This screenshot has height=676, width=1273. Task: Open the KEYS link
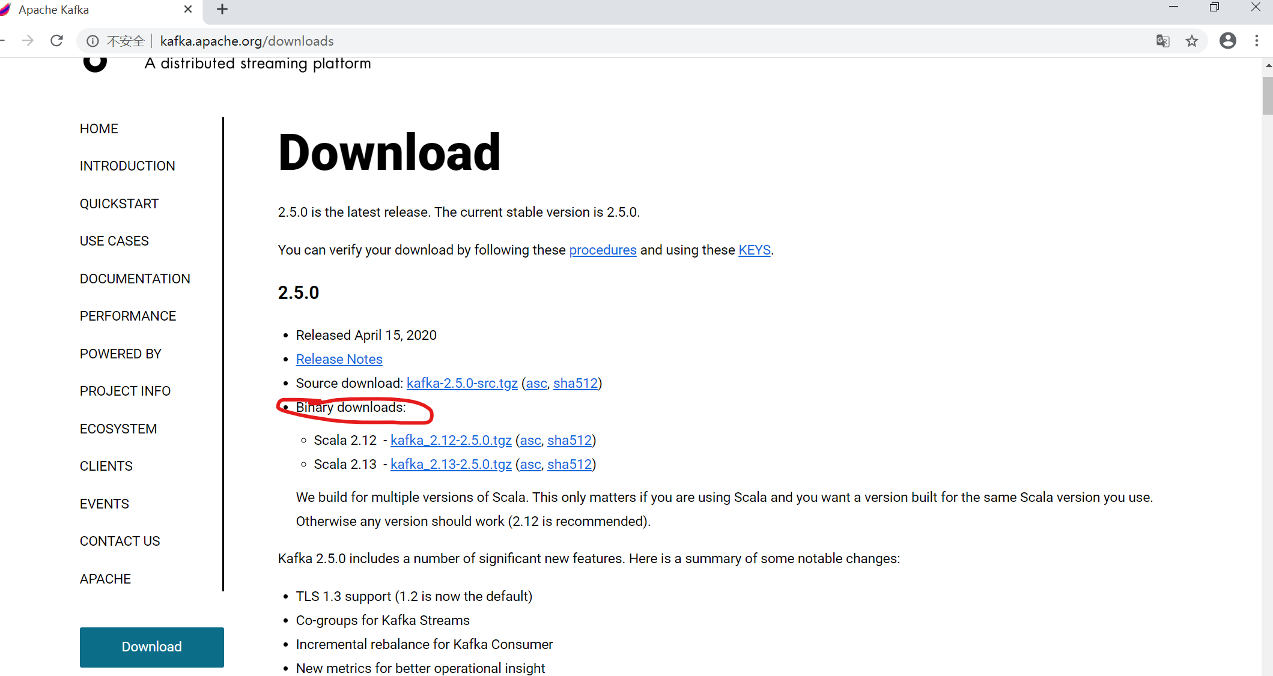755,250
